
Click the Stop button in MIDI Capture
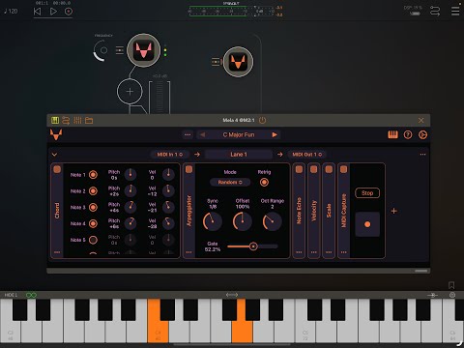(x=367, y=193)
